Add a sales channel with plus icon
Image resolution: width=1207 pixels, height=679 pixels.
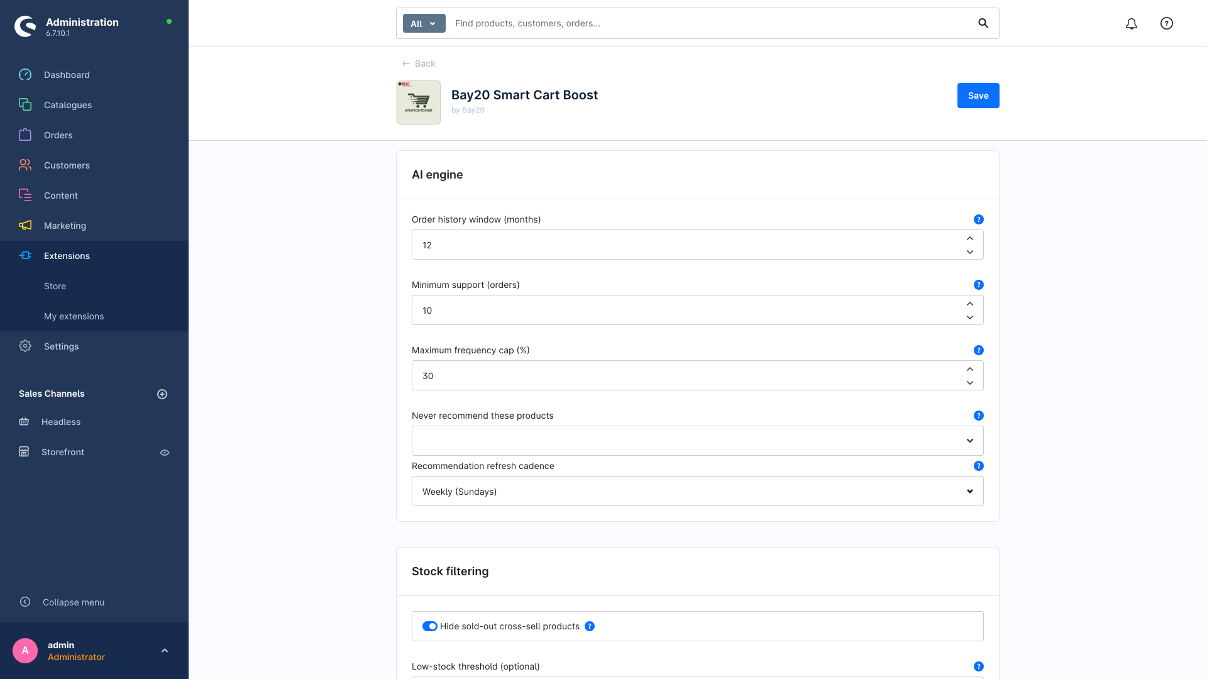click(x=162, y=394)
